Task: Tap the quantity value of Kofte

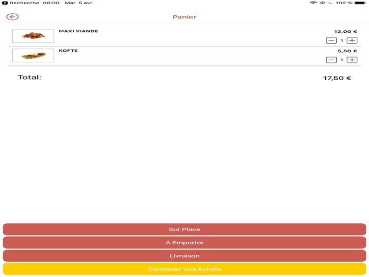Action: [342, 60]
